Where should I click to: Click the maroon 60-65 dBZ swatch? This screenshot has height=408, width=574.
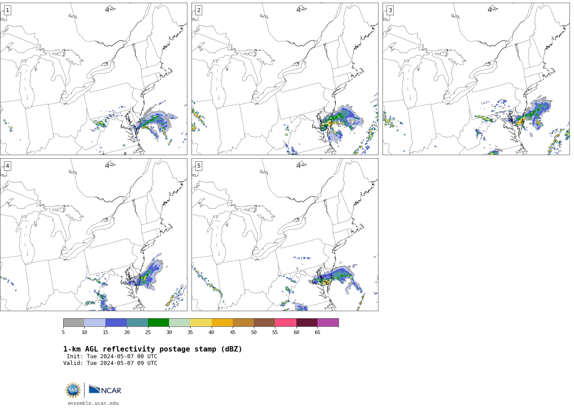tap(307, 323)
